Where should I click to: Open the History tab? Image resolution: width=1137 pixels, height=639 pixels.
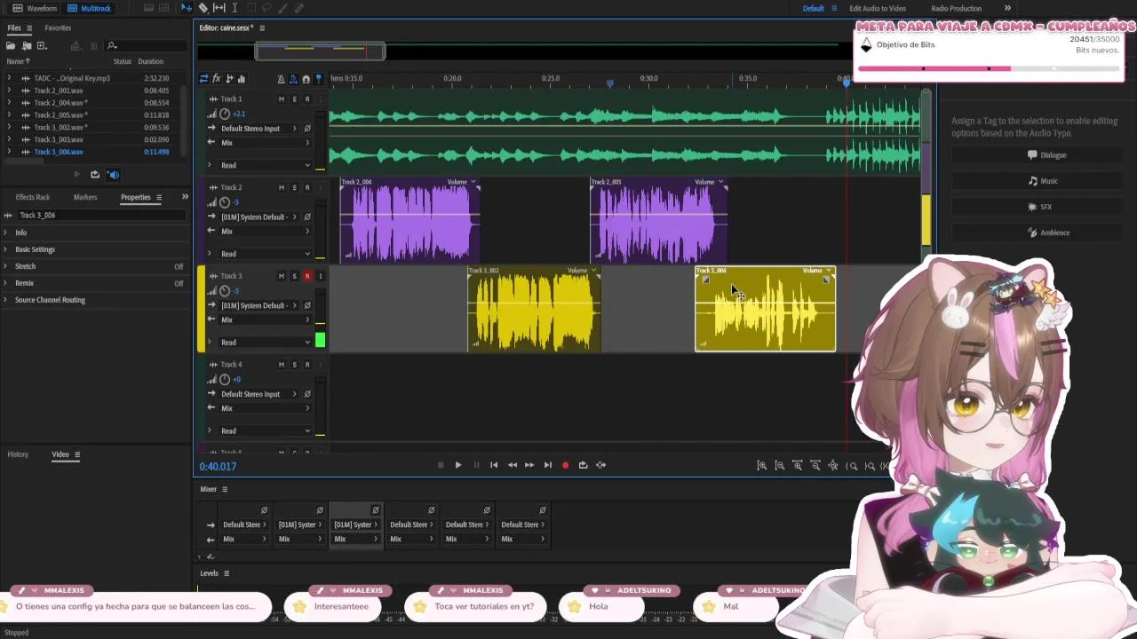coord(18,454)
